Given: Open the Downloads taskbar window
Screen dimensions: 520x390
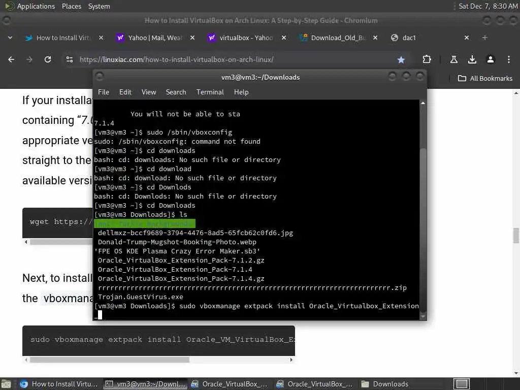Looking at the screenshot, I should pyautogui.click(x=385, y=384).
